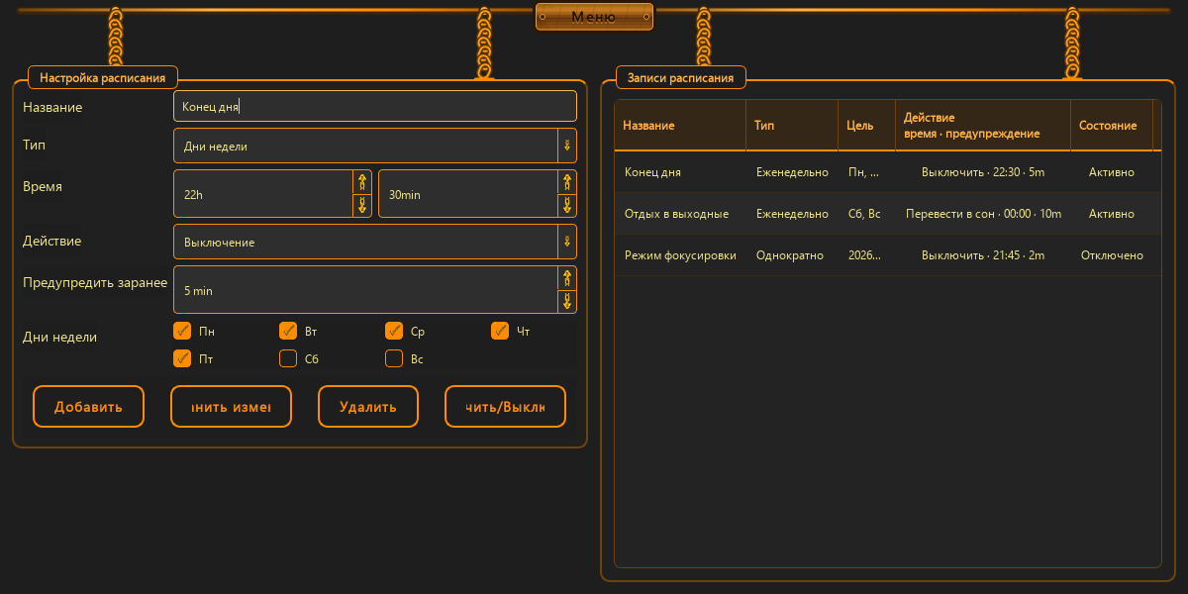Open the Действие dropdown arrow
This screenshot has width=1188, height=594.
click(567, 242)
